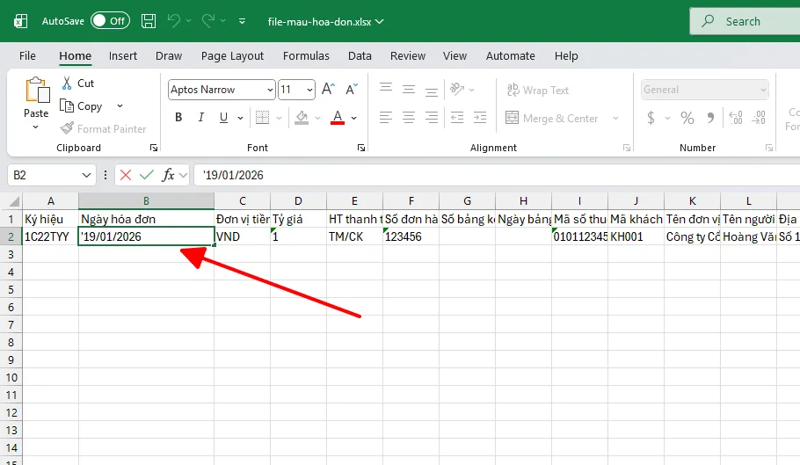Switch to the Formulas tab
800x465 pixels.
tap(306, 55)
